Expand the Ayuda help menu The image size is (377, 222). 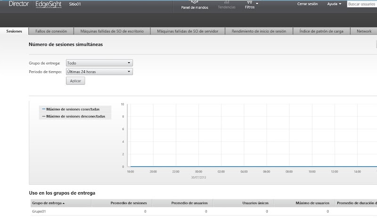[x=334, y=4]
